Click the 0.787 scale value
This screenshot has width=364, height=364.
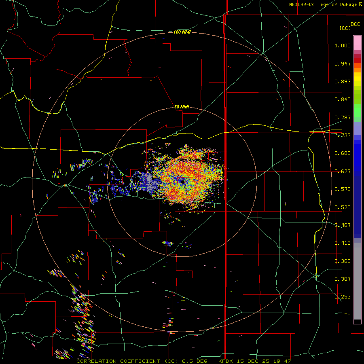point(343,117)
